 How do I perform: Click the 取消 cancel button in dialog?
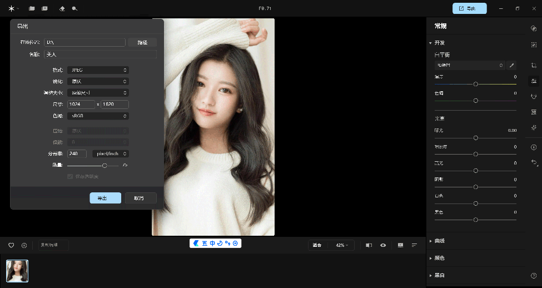(141, 198)
